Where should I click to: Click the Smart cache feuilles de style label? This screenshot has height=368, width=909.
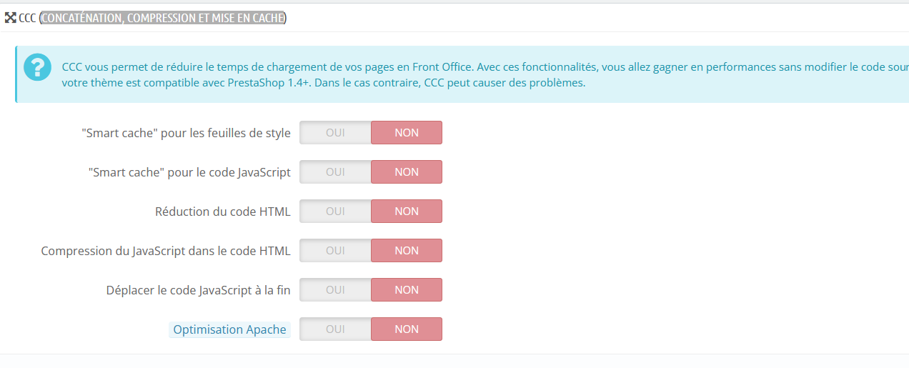(187, 133)
